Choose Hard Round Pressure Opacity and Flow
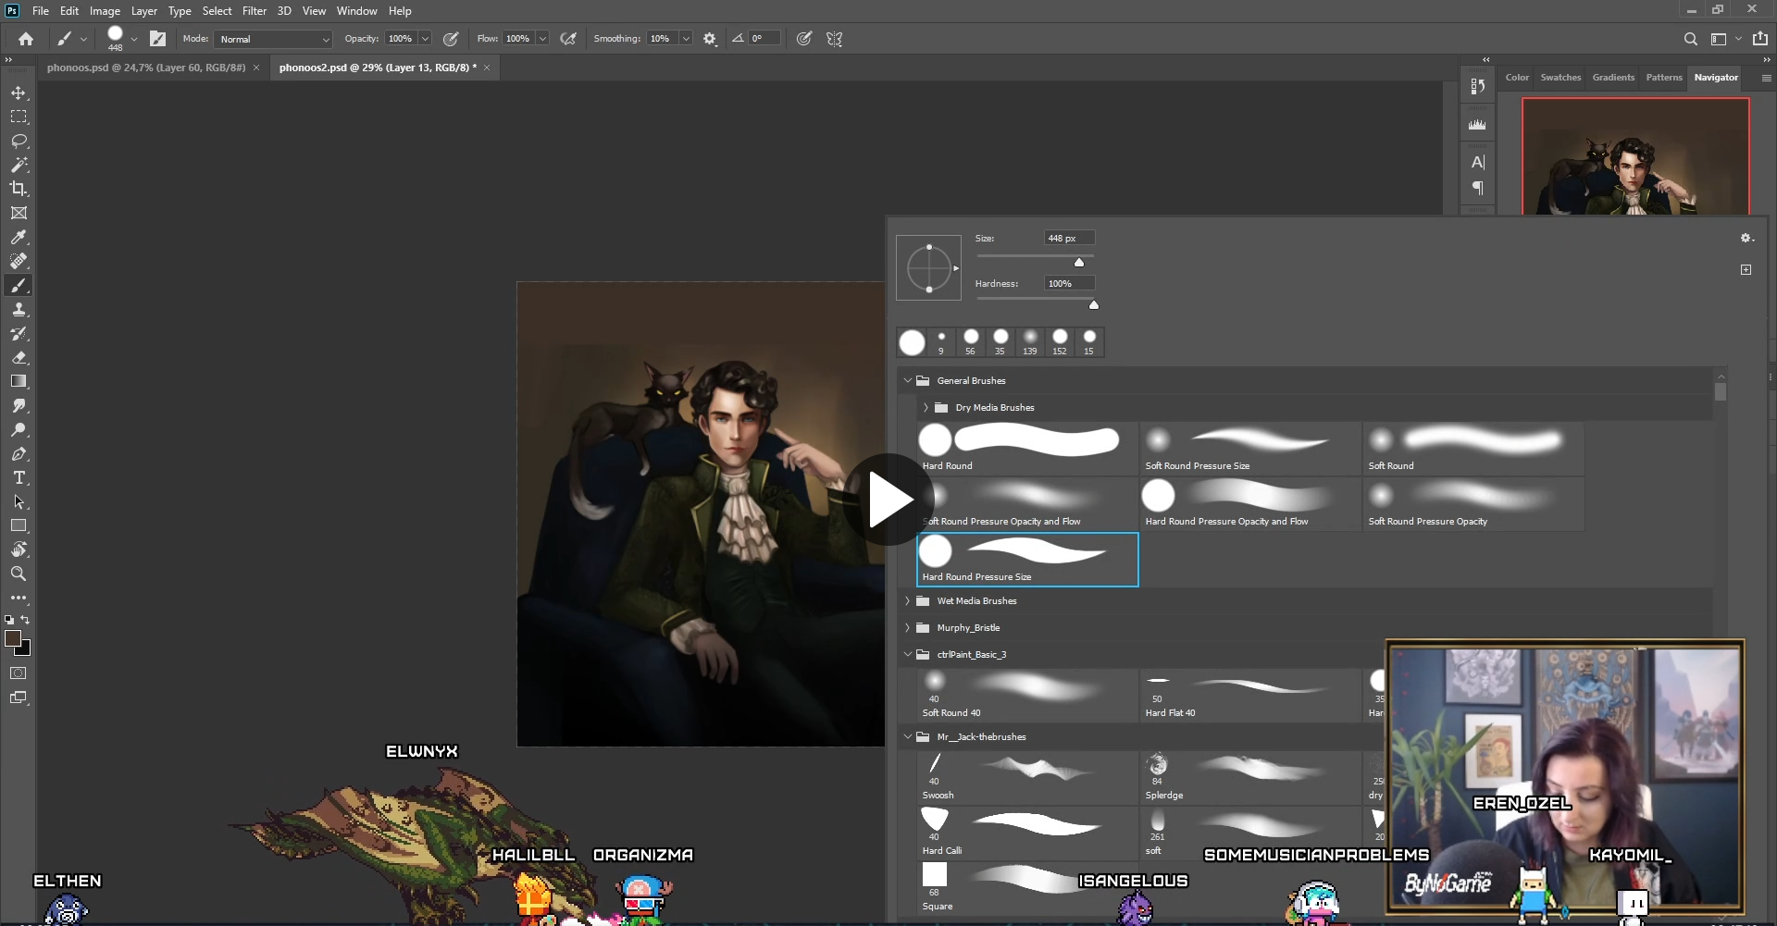 click(1250, 503)
